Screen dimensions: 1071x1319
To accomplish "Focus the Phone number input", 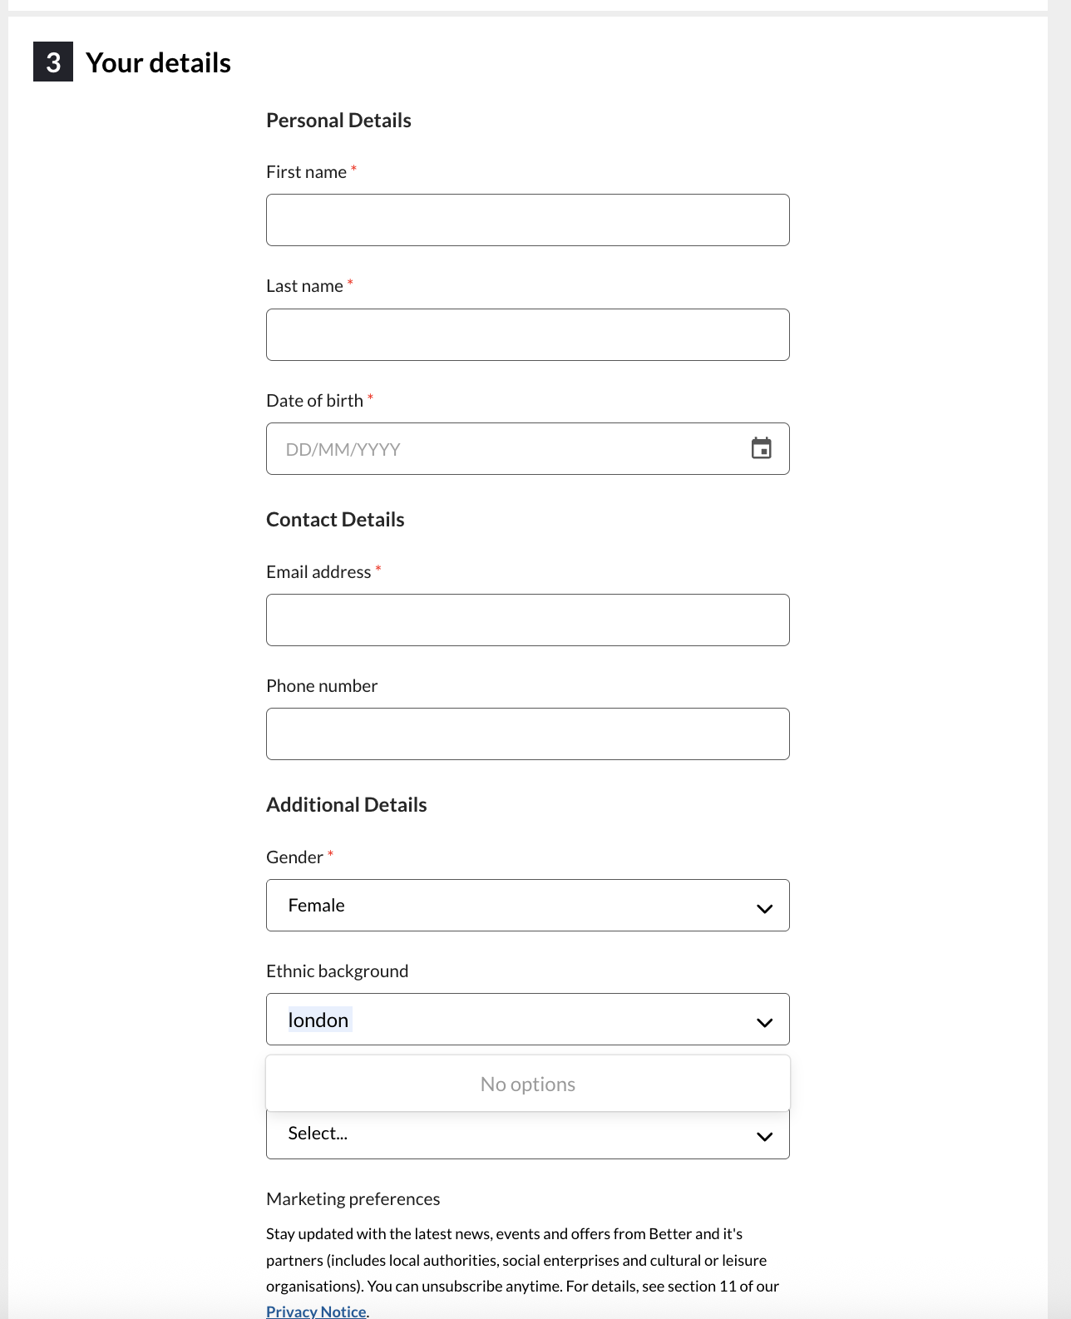I will click(x=527, y=734).
